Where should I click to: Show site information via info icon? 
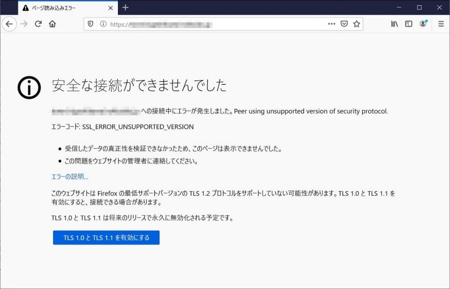pyautogui.click(x=103, y=24)
